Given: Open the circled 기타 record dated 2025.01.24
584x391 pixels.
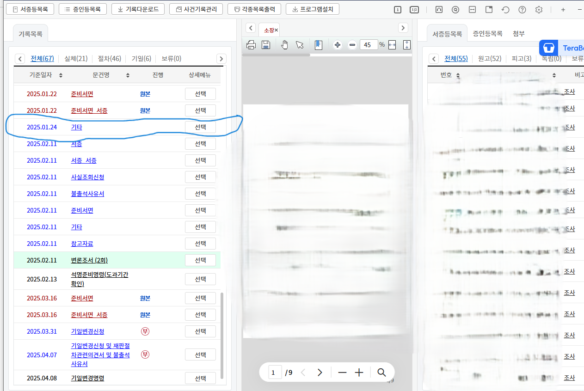Looking at the screenshot, I should tap(77, 127).
